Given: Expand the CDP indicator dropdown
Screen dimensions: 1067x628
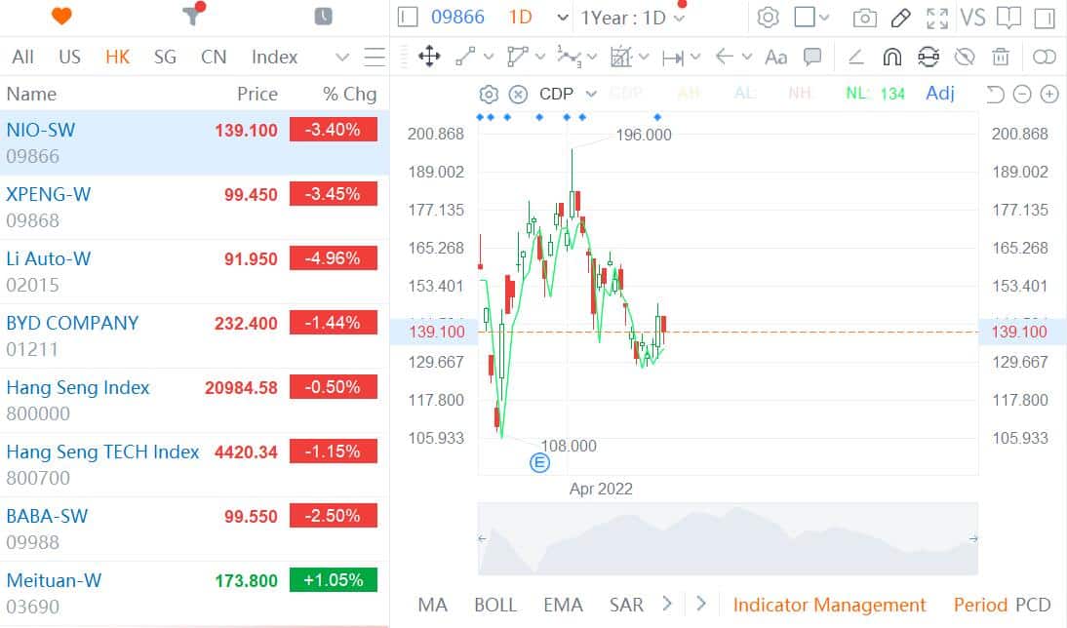Looking at the screenshot, I should 591,94.
